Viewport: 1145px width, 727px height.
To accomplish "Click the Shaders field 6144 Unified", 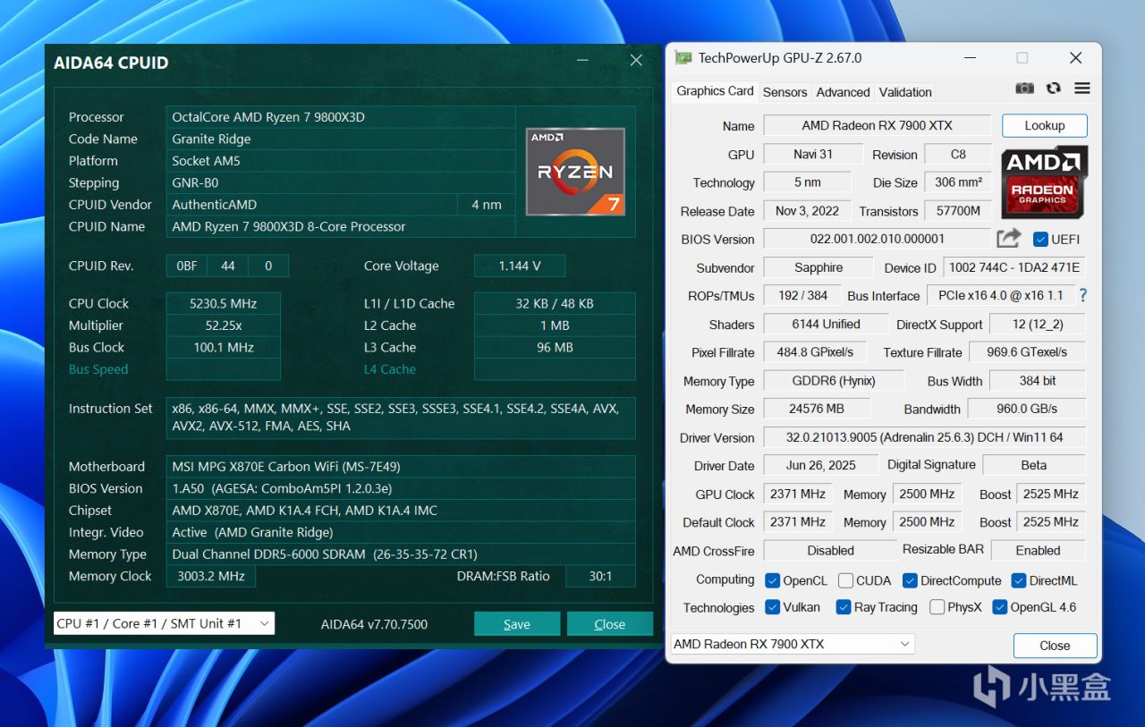I will coord(826,325).
